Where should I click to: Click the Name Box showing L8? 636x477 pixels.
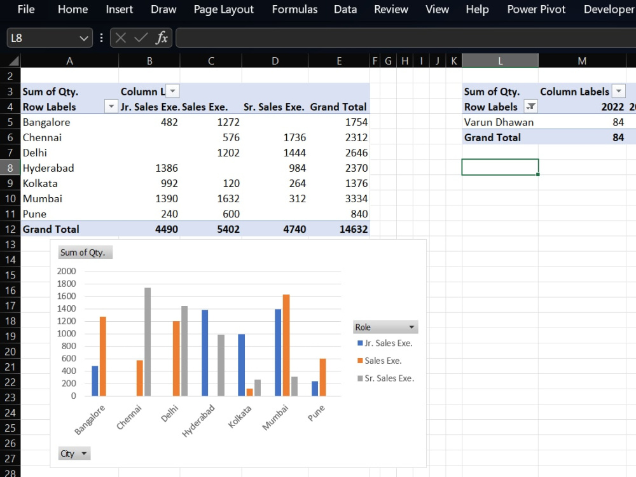(x=43, y=38)
